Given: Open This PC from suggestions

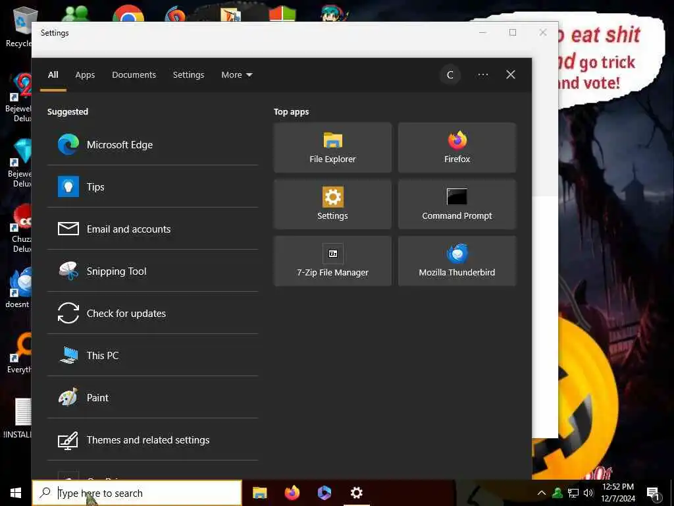Looking at the screenshot, I should 153,355.
